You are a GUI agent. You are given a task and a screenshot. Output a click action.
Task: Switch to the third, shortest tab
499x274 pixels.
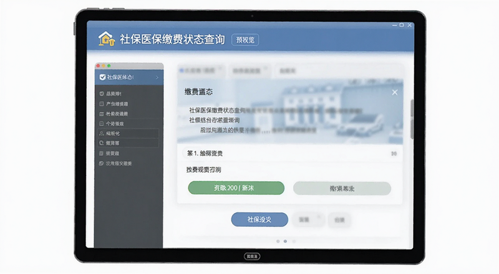pyautogui.click(x=288, y=70)
